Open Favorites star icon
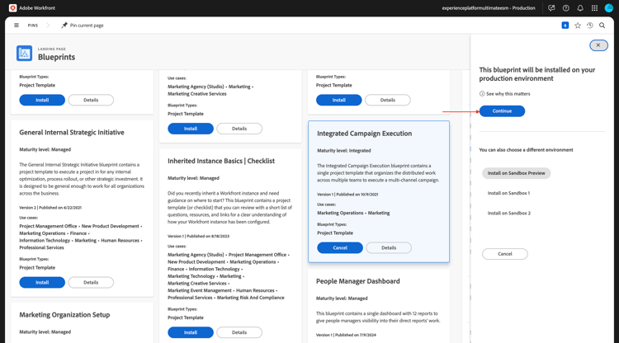 (578, 26)
